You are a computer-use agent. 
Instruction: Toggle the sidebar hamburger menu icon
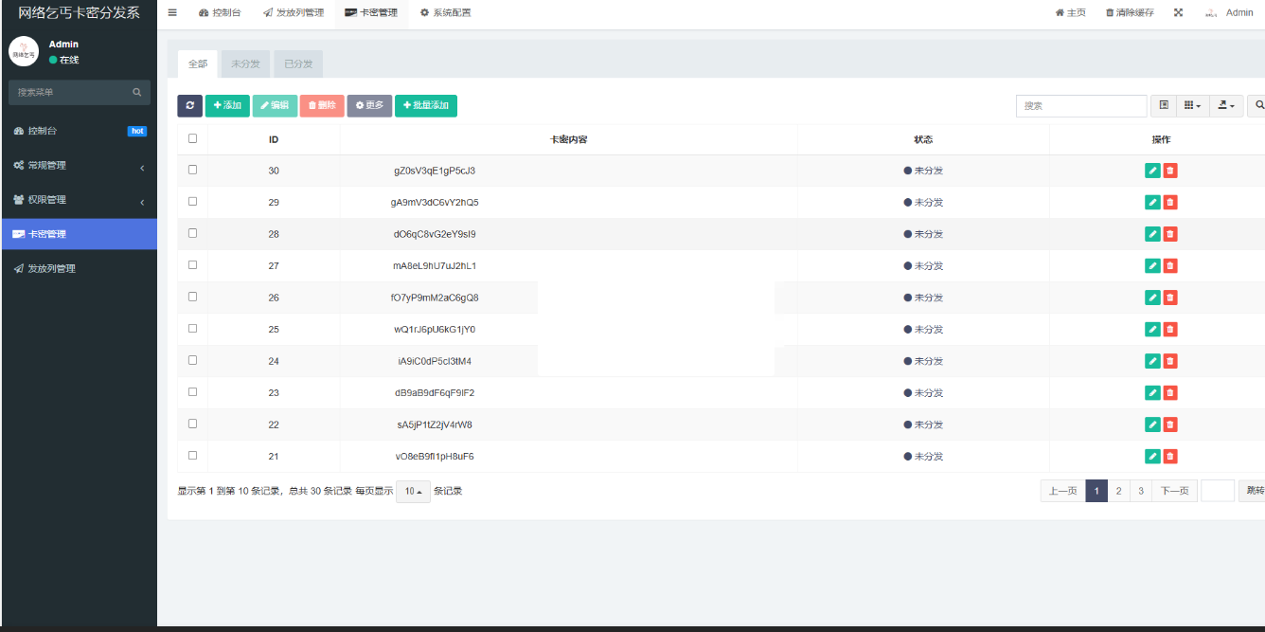click(172, 12)
